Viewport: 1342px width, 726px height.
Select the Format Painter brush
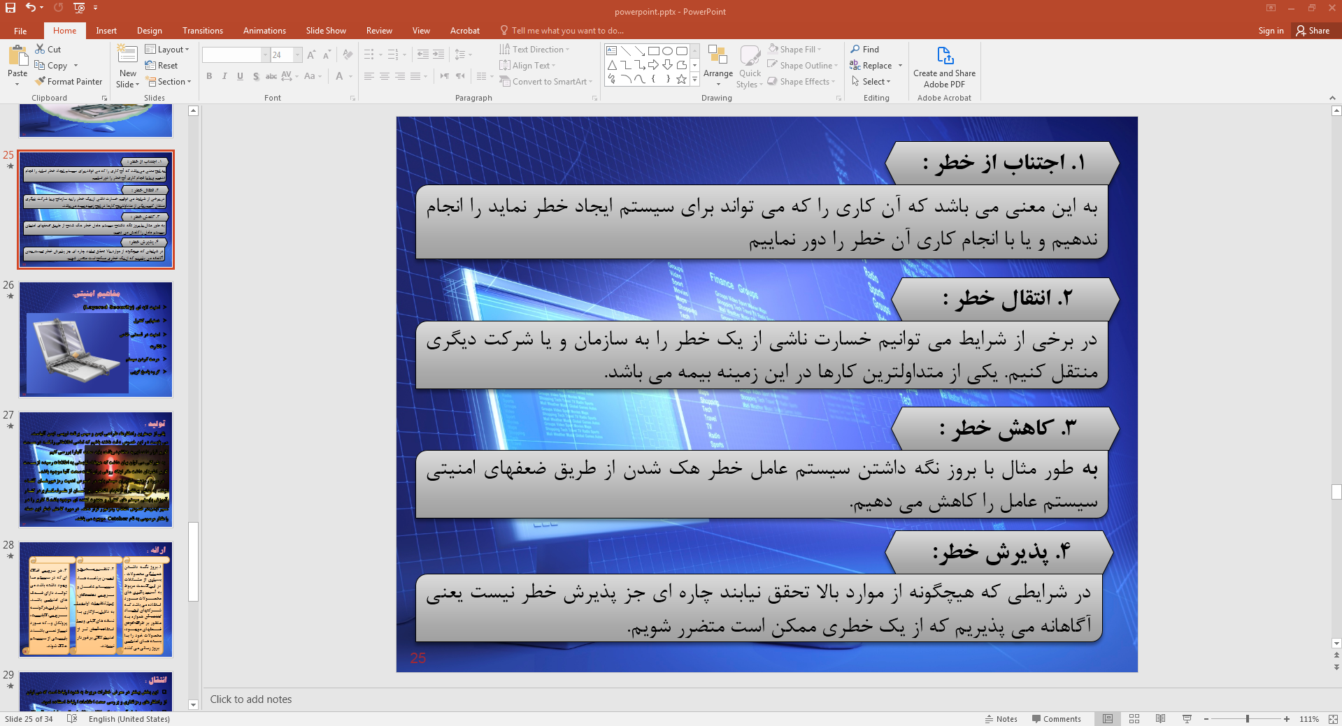coord(69,82)
